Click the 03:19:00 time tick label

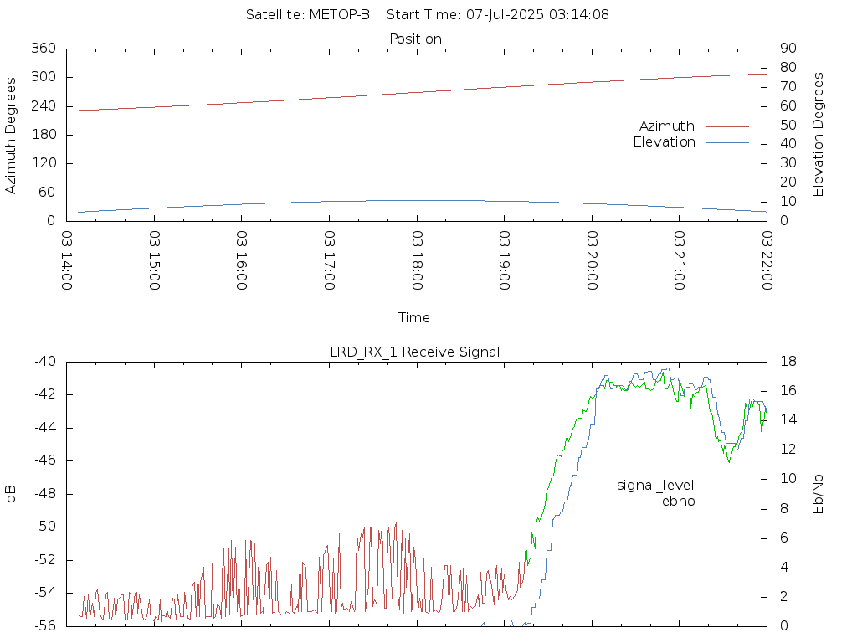pyautogui.click(x=505, y=260)
